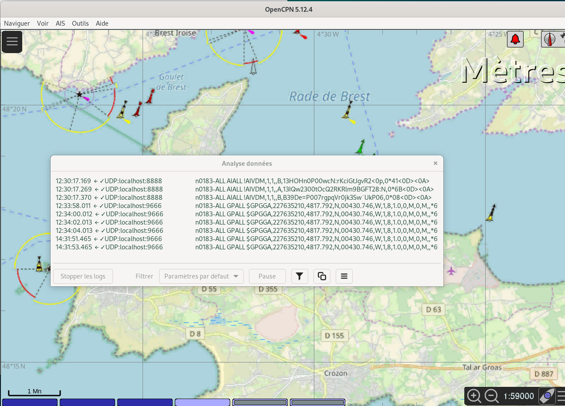
Task: Open the log options hamburger icon
Action: (344, 276)
